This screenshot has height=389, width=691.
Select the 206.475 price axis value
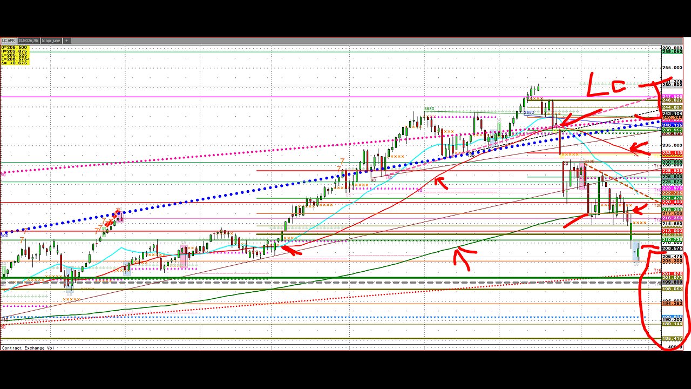coord(672,256)
